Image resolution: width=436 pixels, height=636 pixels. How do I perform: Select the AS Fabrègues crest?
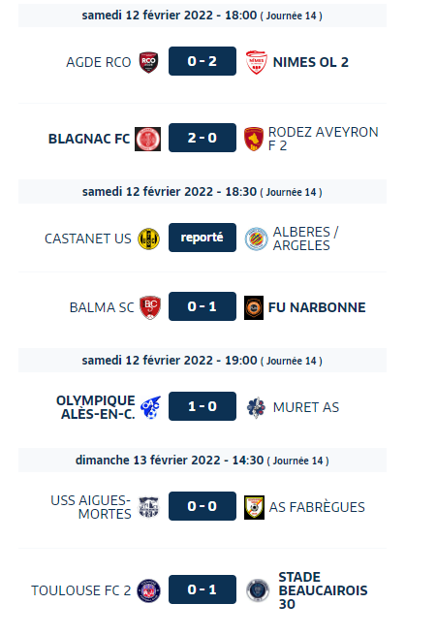click(254, 507)
